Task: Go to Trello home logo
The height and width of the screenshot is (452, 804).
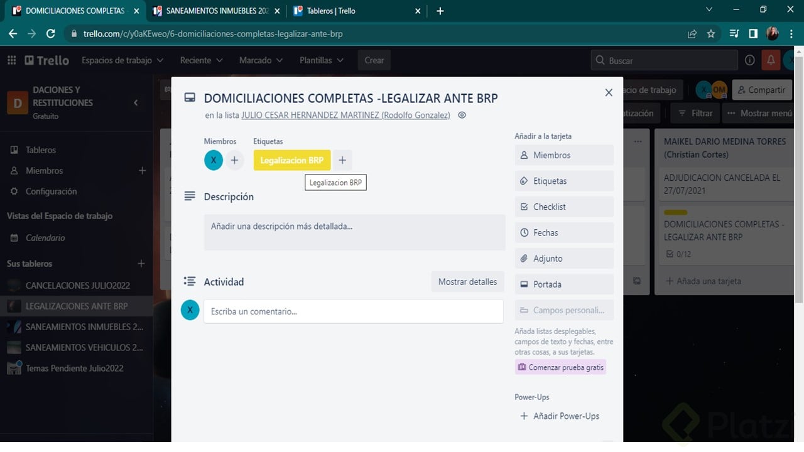Action: (x=47, y=60)
